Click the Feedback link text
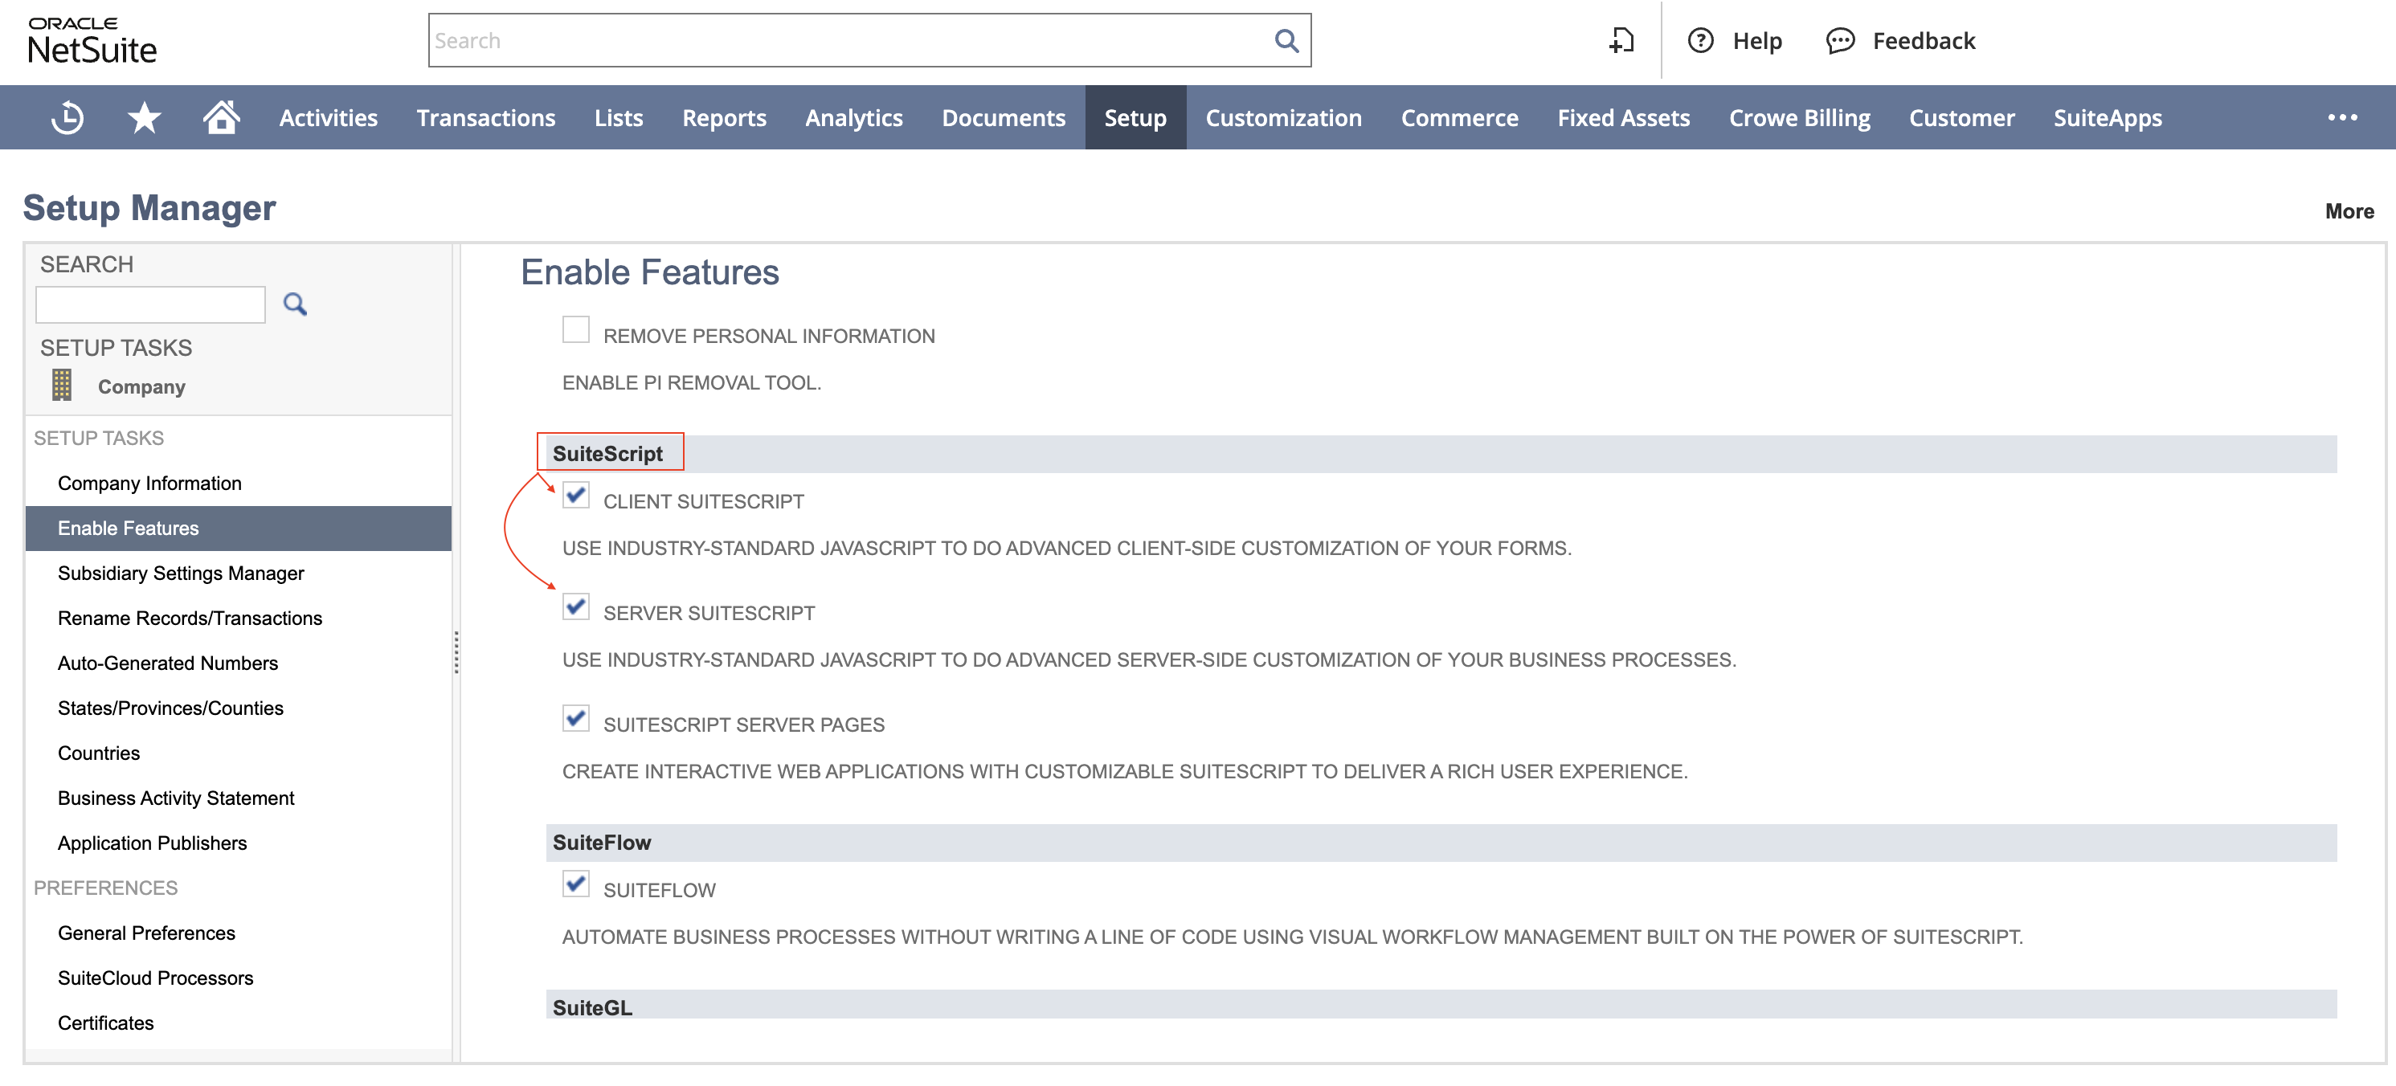The width and height of the screenshot is (2396, 1086). (x=1924, y=41)
